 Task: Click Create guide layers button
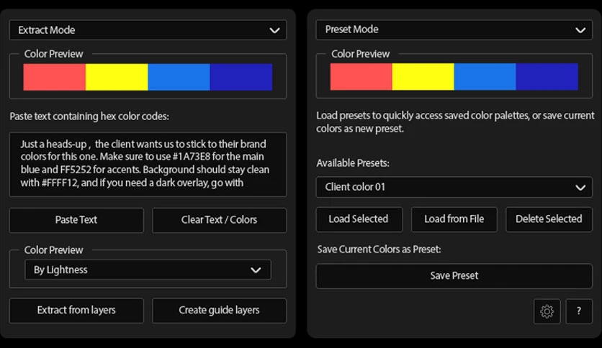pos(219,311)
